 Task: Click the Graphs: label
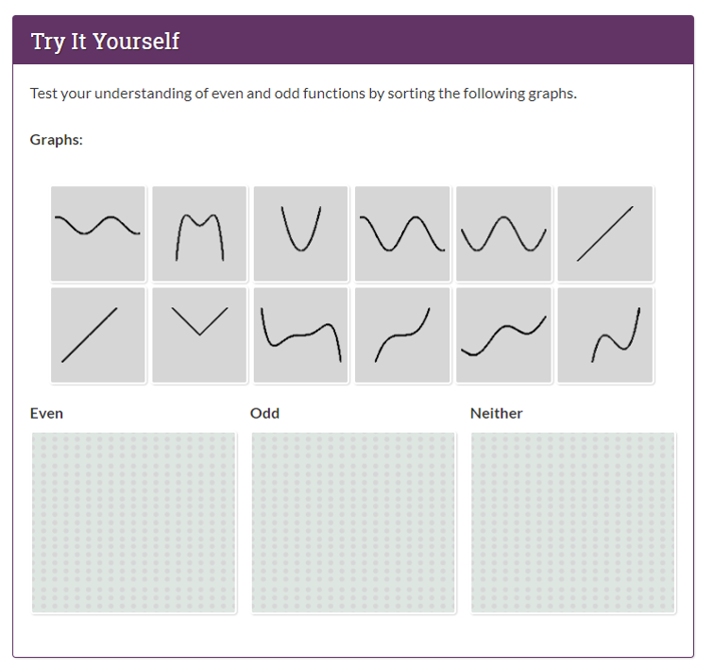[57, 140]
